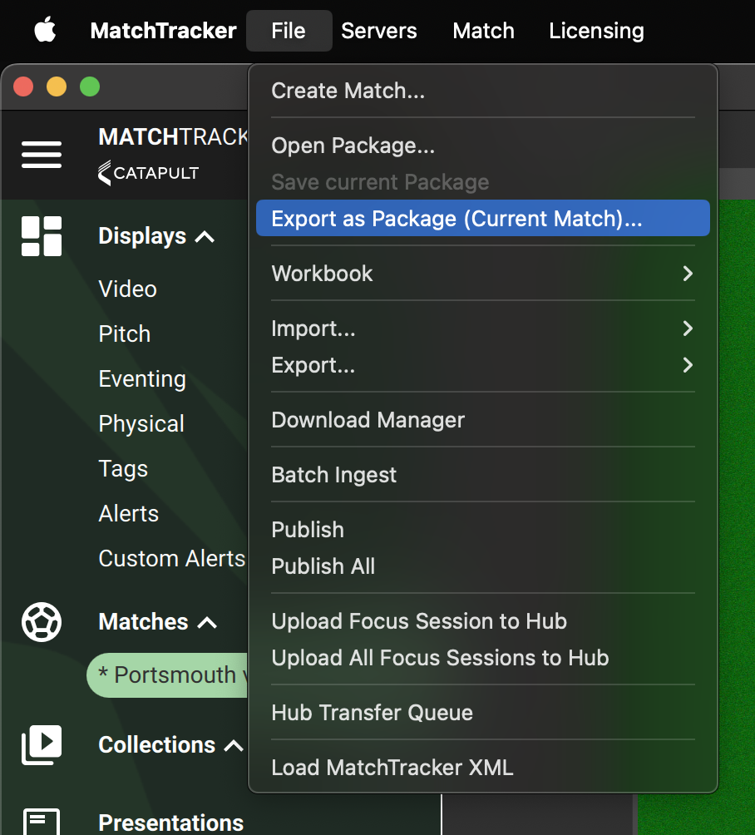
Task: Open the Video display
Action: tap(128, 289)
